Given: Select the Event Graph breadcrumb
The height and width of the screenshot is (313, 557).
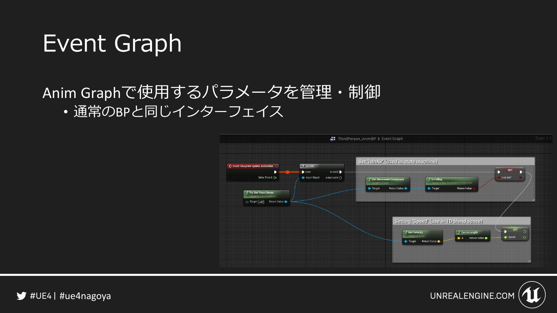Looking at the screenshot, I should point(392,139).
